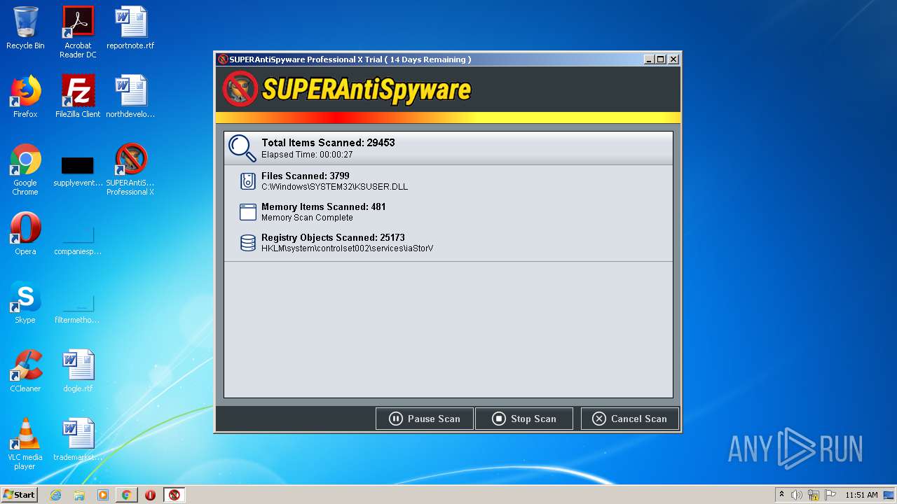
Task: Select northdevelo... document on desktop
Action: 130,97
